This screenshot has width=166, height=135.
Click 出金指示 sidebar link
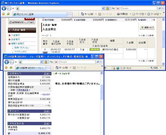pyautogui.click(x=16, y=39)
